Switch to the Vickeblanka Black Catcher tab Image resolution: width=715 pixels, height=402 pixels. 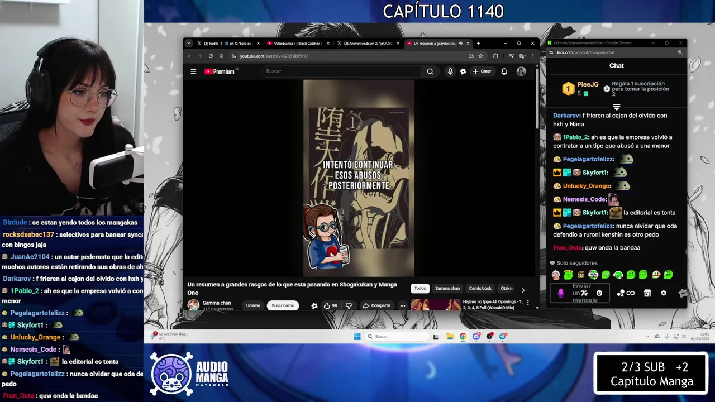tap(299, 43)
